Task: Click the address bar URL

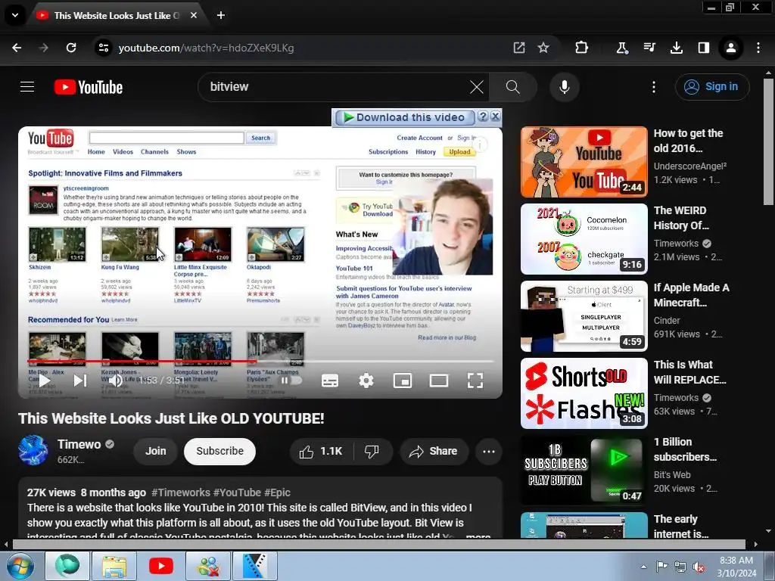Action: pos(206,48)
